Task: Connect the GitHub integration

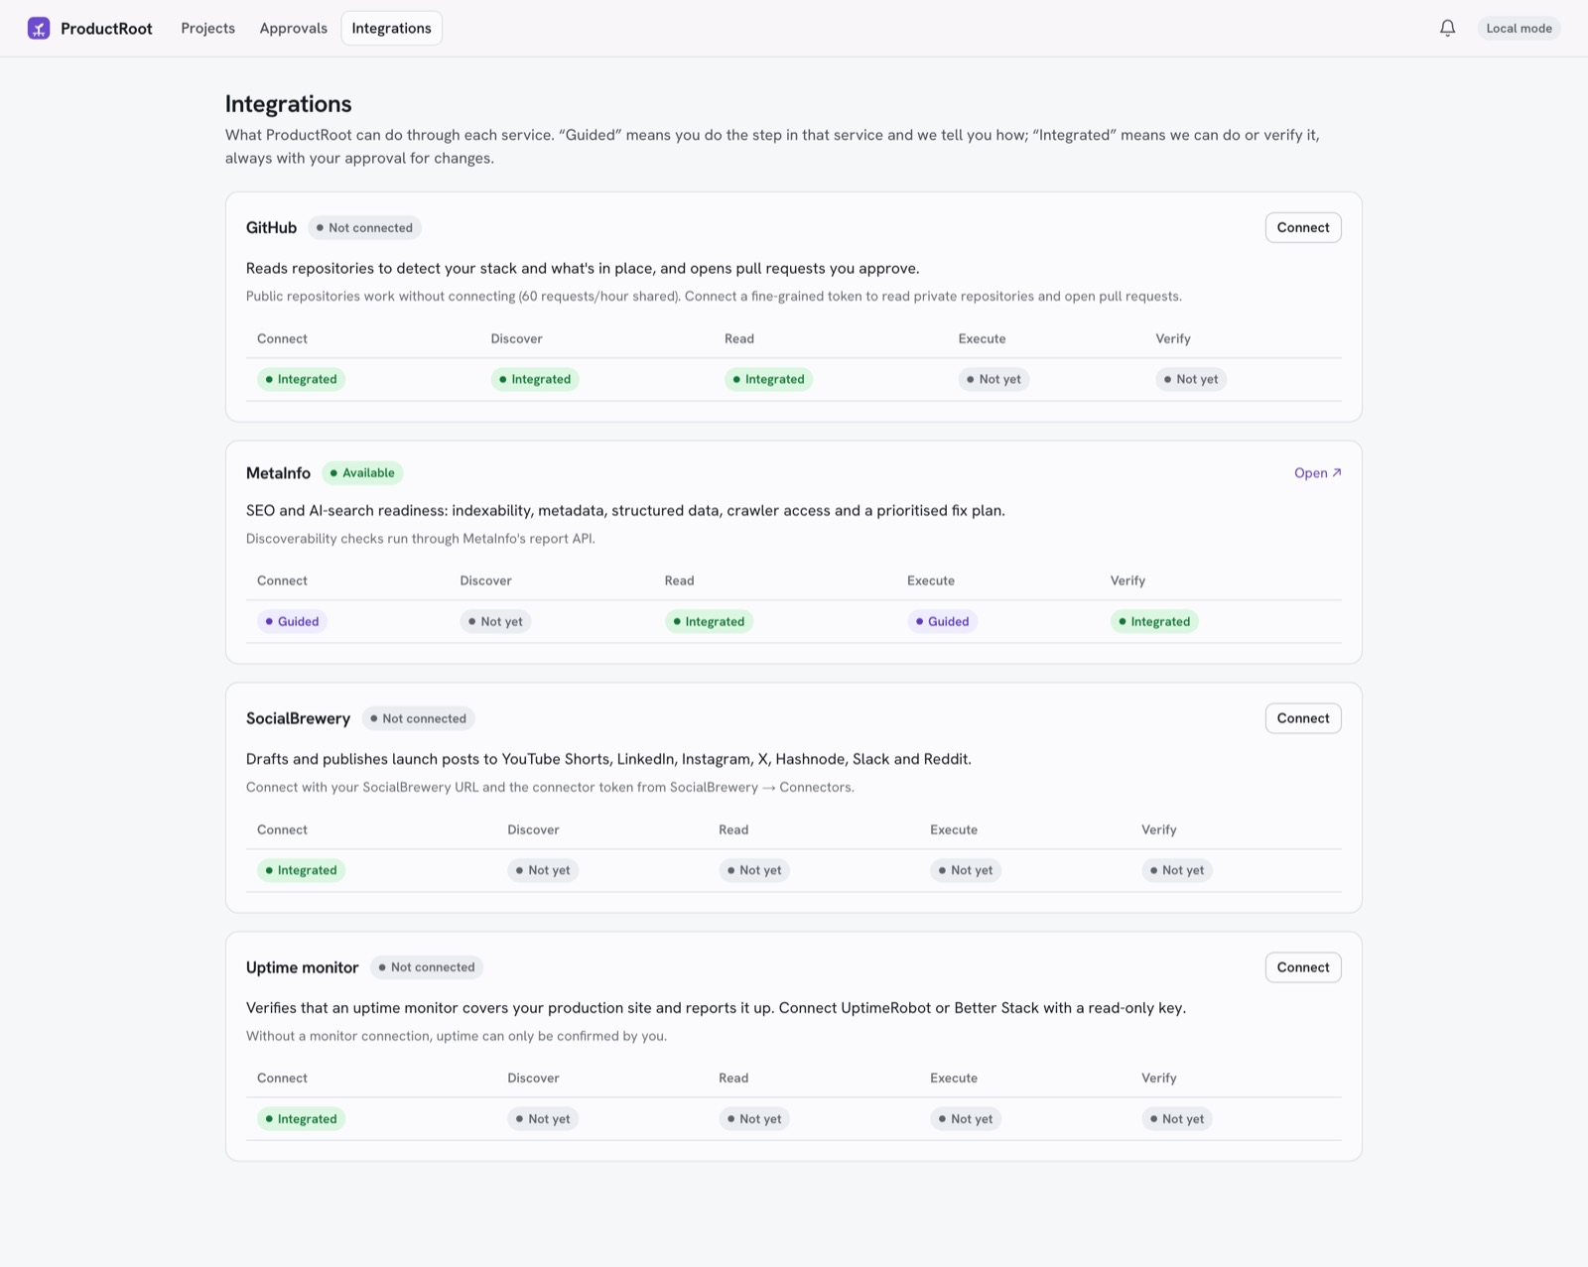Action: pos(1303,227)
